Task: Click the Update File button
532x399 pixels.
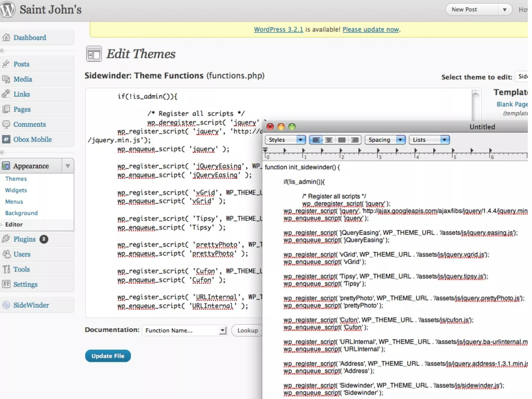Action: pyautogui.click(x=108, y=356)
